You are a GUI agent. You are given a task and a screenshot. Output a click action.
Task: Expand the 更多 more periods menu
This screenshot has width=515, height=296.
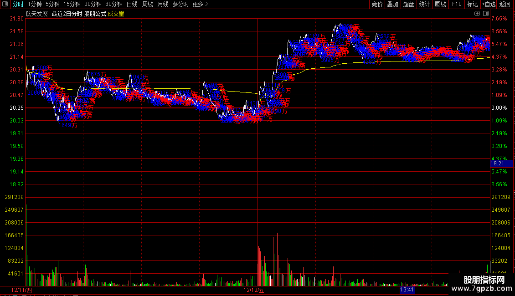(x=200, y=4)
